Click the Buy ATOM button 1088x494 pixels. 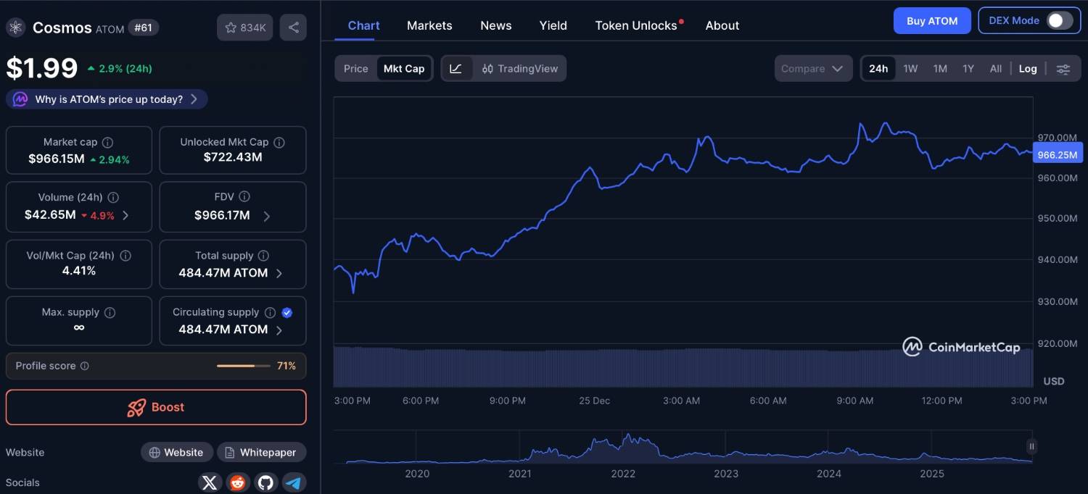[x=931, y=21]
